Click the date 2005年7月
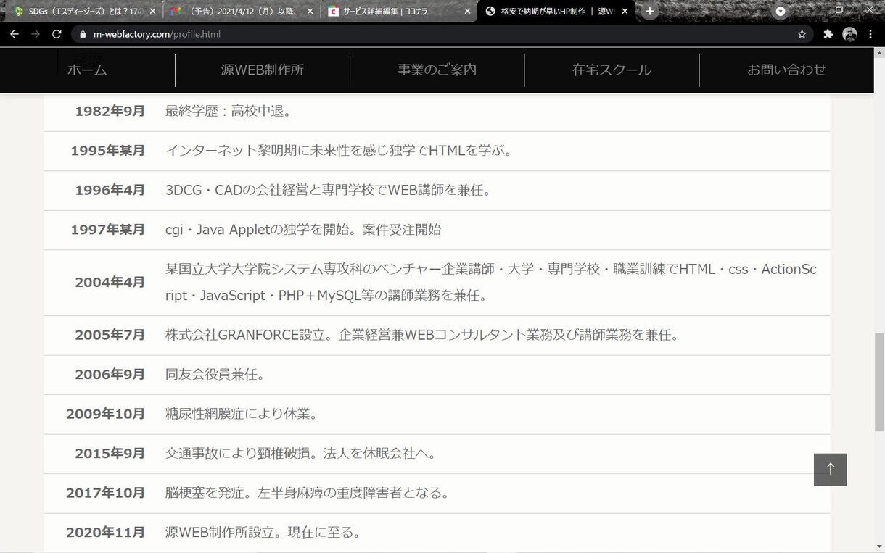 pyautogui.click(x=110, y=335)
